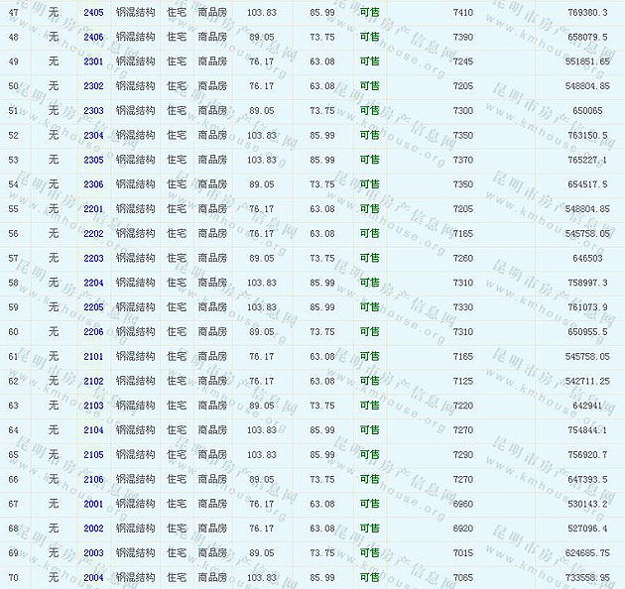Click 可售 status in row 47
Image resolution: width=625 pixels, height=589 pixels.
pos(369,12)
